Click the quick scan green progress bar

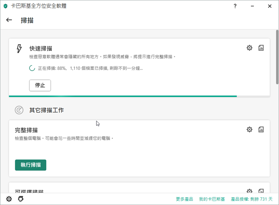click(123, 96)
